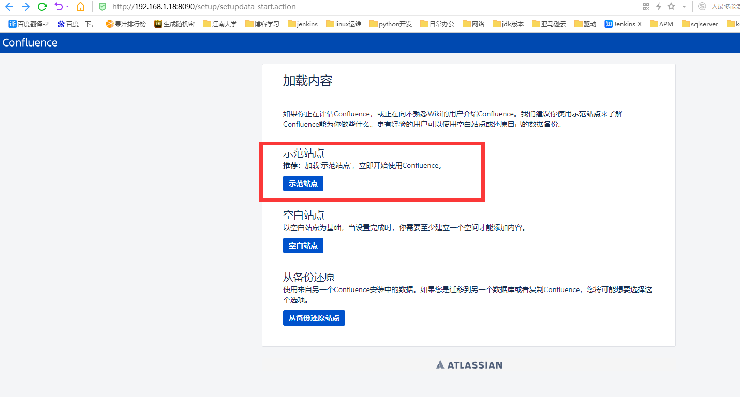740x397 pixels.
Task: Open the dropdown beside the purple undo arrow
Action: pos(67,7)
